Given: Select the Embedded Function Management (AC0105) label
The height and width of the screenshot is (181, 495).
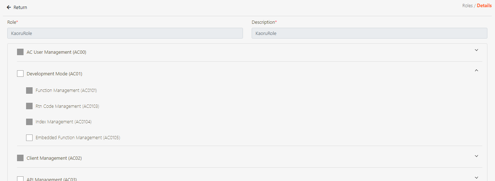Looking at the screenshot, I should (x=78, y=138).
